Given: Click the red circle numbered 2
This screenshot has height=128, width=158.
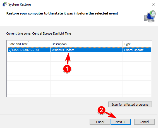Looking at the screenshot, I should [101, 110].
